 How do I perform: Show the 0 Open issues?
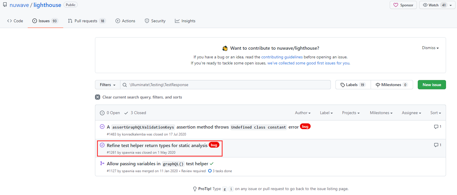pyautogui.click(x=110, y=113)
